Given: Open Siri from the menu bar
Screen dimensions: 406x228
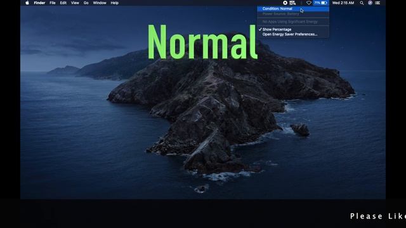Looking at the screenshot, I should pos(370,3).
